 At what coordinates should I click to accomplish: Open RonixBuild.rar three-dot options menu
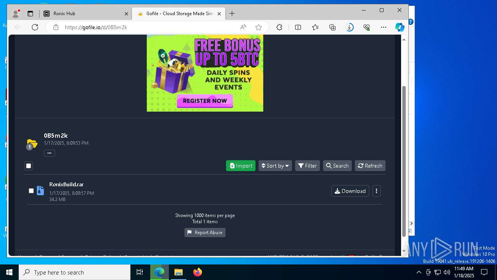pyautogui.click(x=377, y=191)
